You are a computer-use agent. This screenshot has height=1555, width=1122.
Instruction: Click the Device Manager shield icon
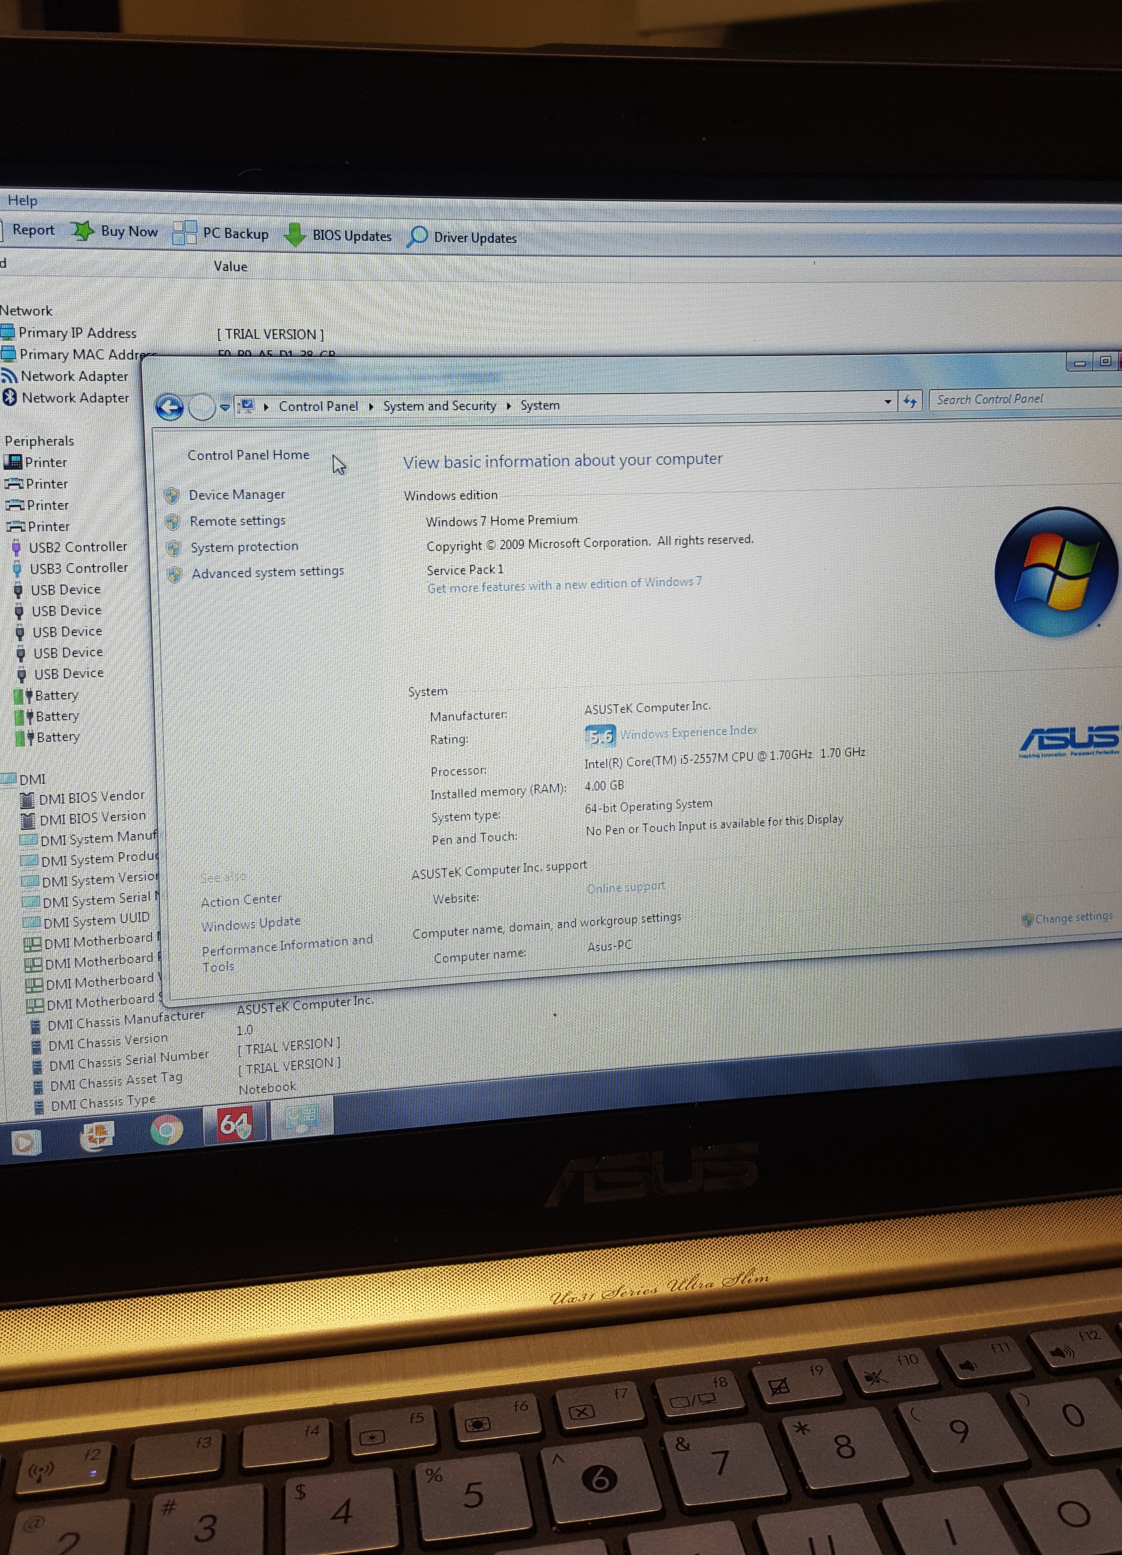tap(172, 495)
